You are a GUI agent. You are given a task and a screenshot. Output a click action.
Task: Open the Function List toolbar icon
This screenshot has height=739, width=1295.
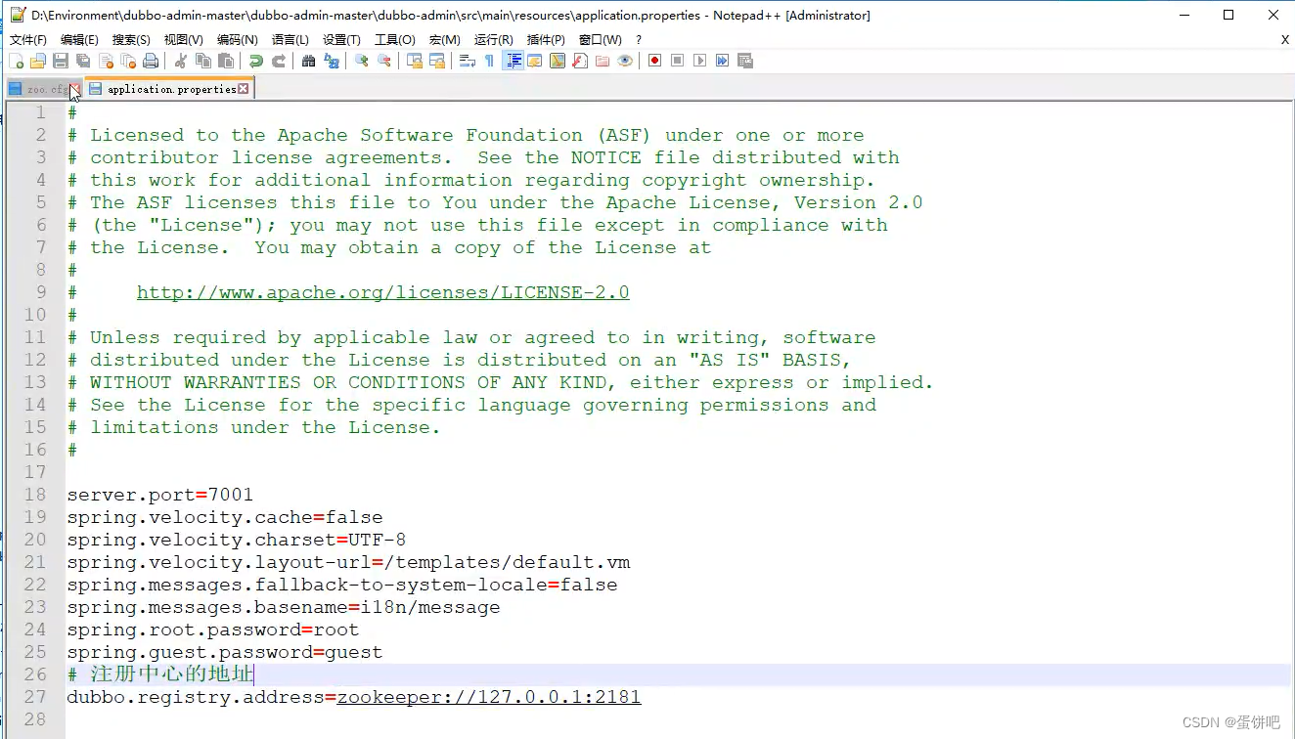point(580,61)
